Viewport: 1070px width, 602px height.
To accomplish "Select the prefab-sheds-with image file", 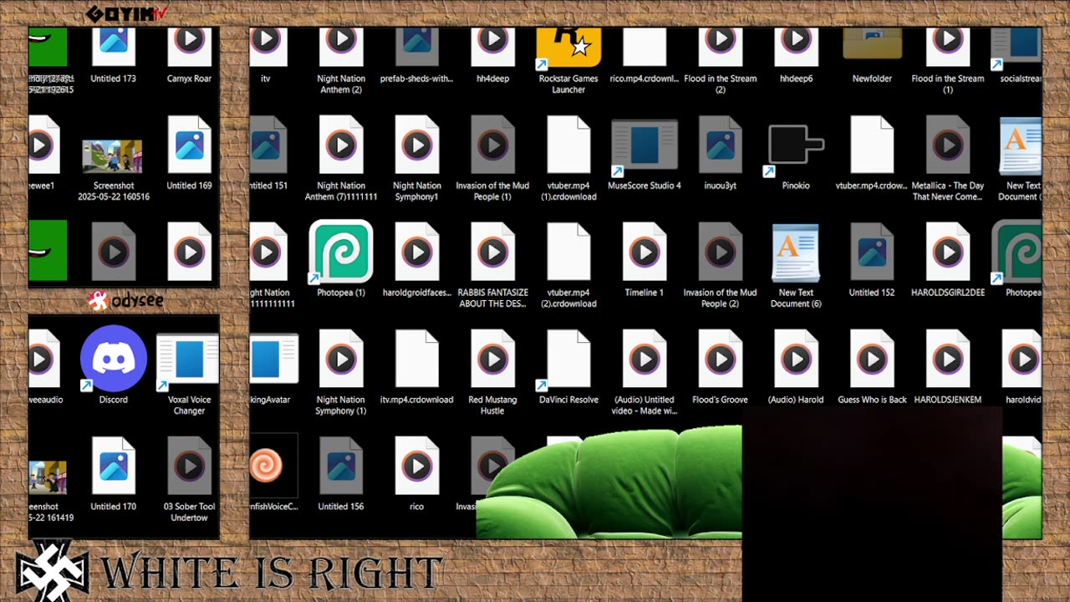I will click(x=416, y=46).
